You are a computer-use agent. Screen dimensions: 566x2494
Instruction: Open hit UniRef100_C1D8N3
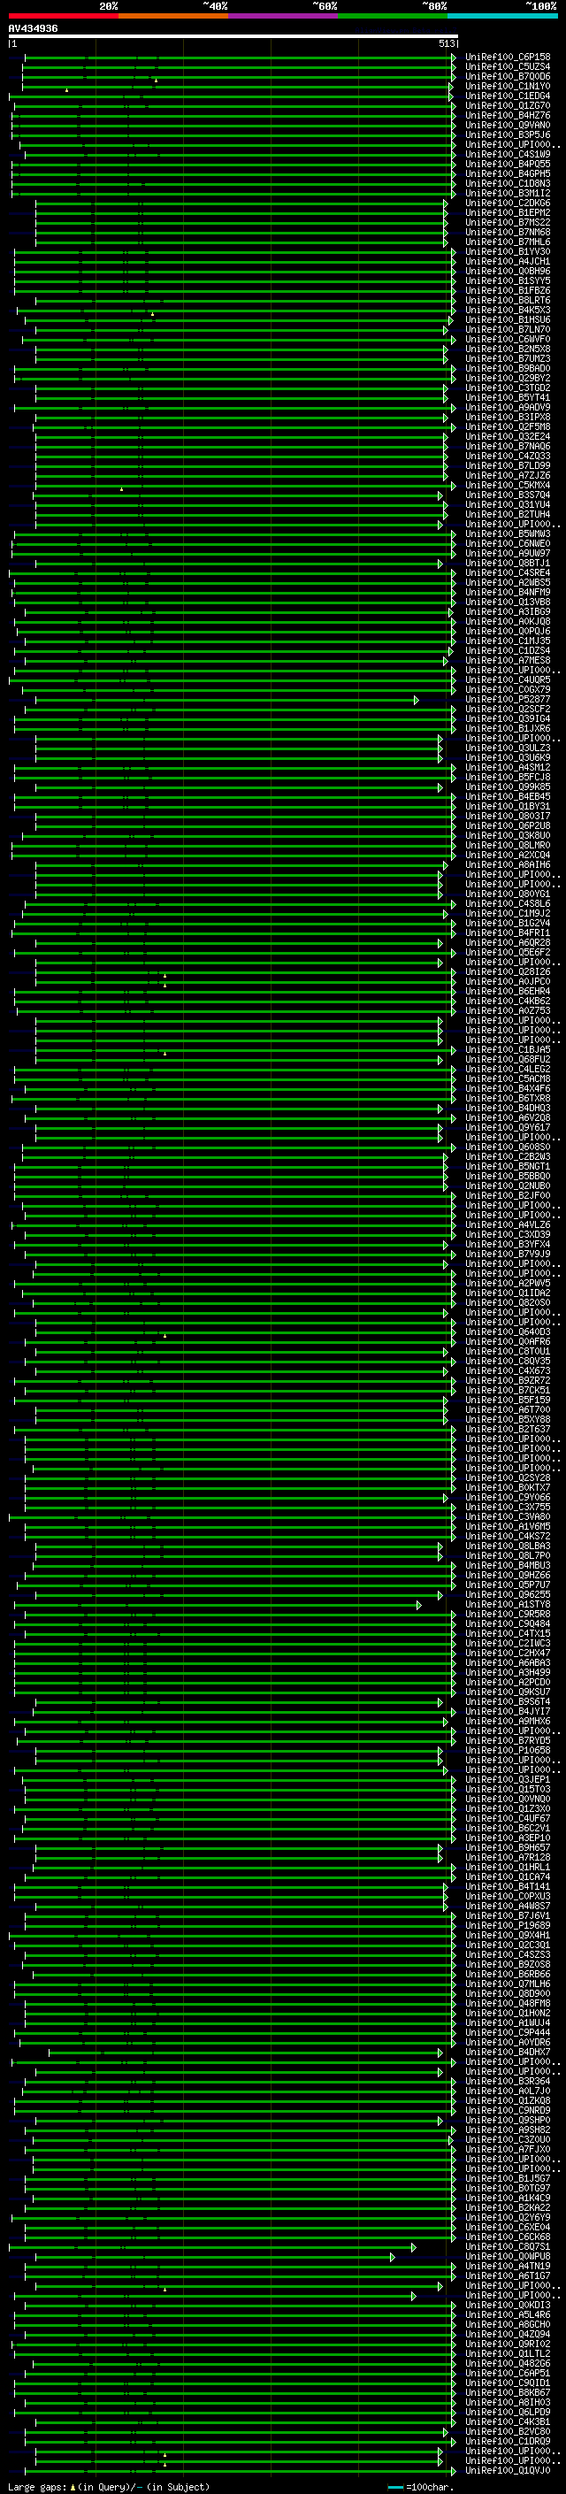coord(508,183)
